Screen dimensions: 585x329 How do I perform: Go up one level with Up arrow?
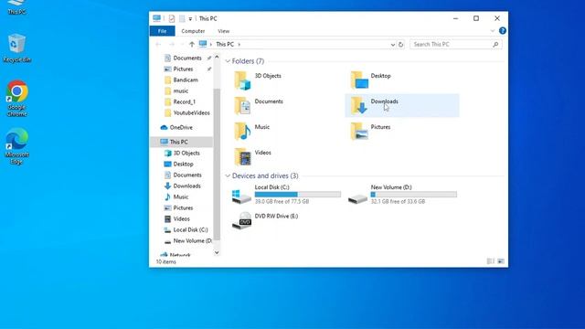pos(192,45)
